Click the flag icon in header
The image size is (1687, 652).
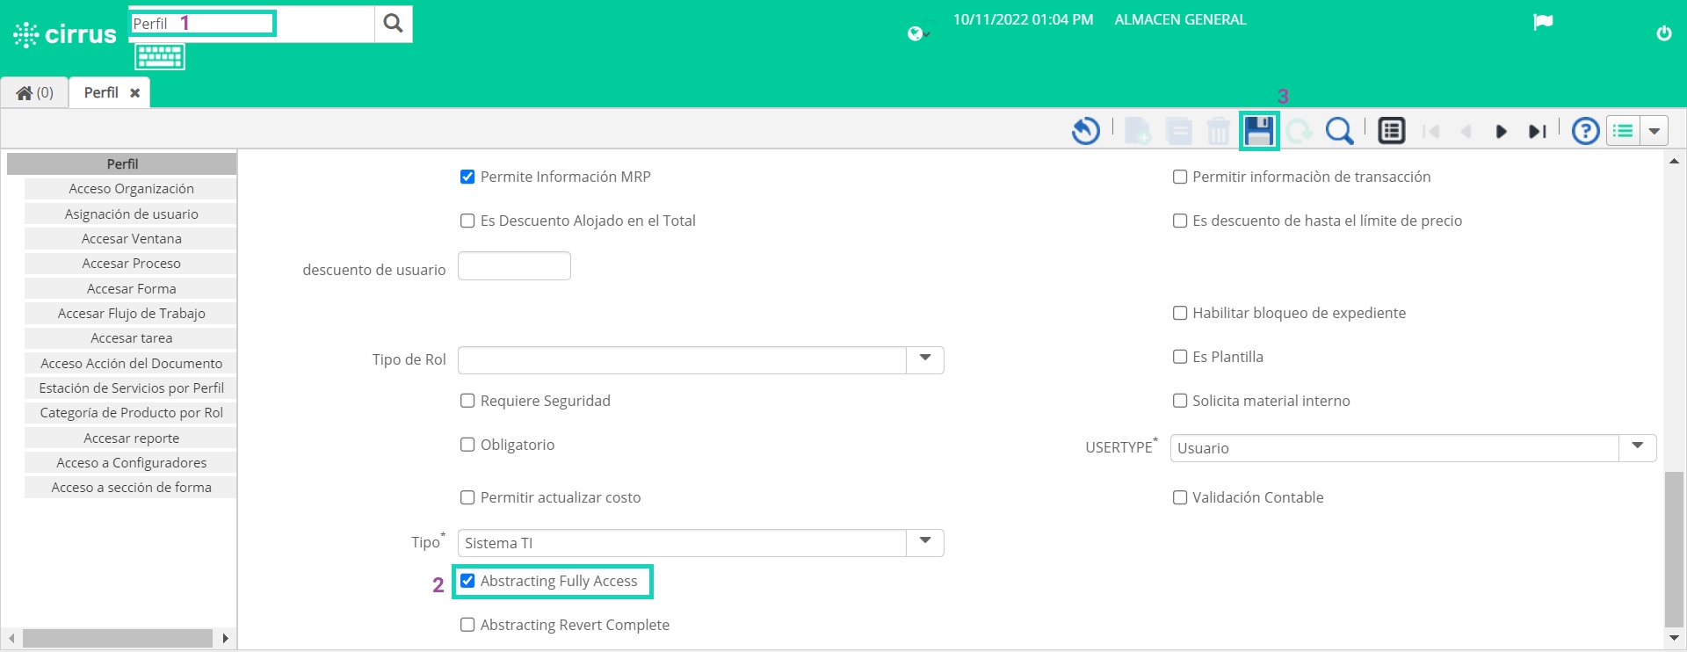coord(1543,22)
